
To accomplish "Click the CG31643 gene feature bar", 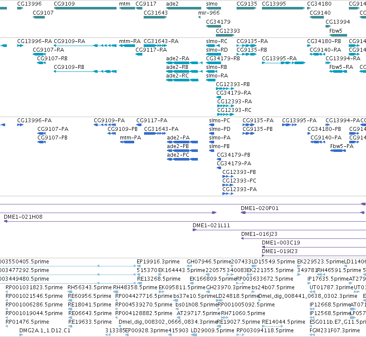I will click(x=155, y=17).
